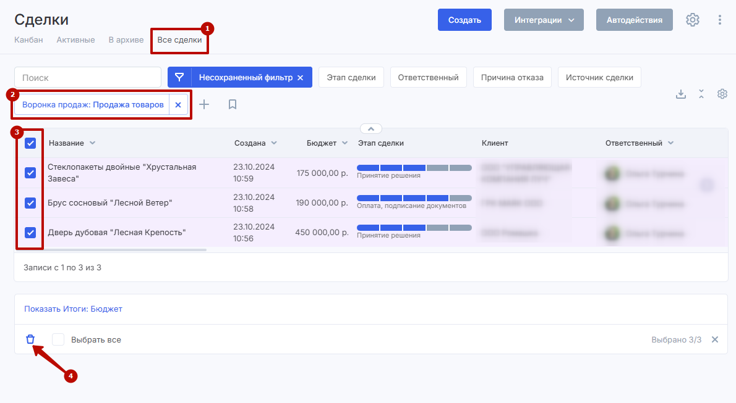The image size is (736, 403).
Task: Switch to the Канбан tab
Action: tap(28, 40)
